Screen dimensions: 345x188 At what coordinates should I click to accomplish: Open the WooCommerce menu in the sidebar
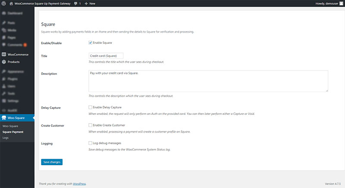(17, 54)
